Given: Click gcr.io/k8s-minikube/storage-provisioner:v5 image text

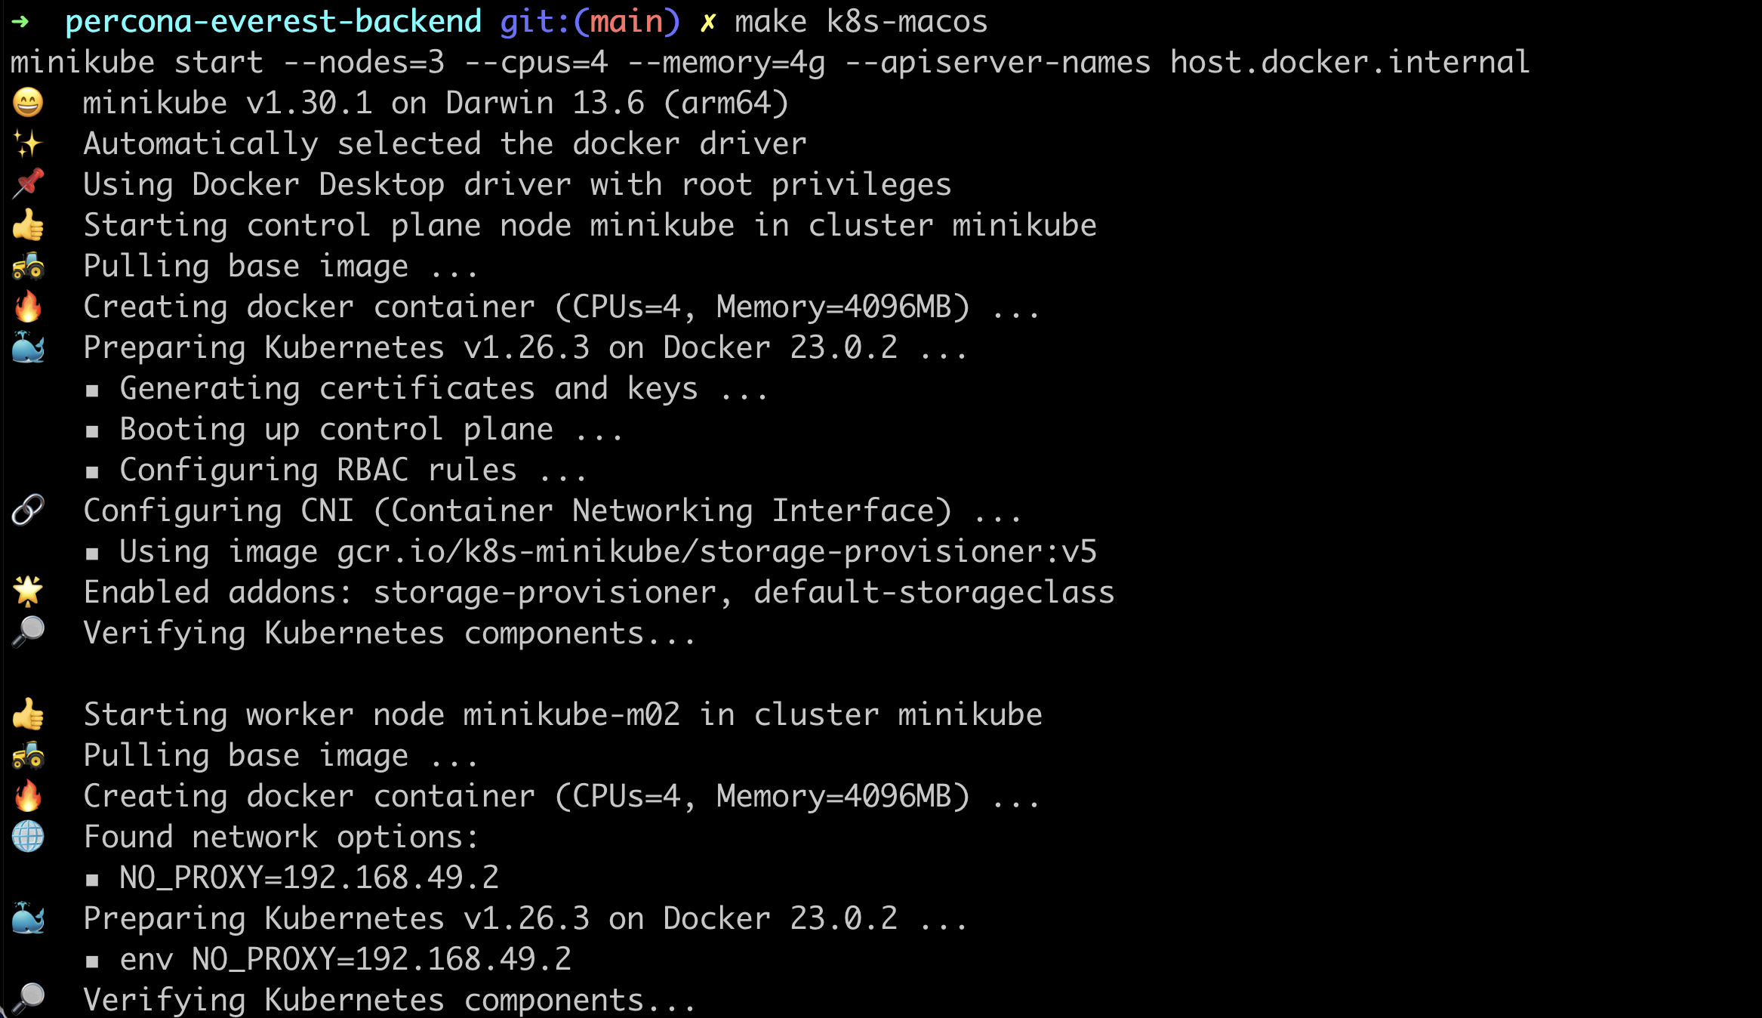Looking at the screenshot, I should [x=716, y=551].
